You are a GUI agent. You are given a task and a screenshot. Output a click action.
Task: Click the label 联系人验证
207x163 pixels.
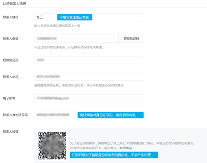tap(11, 132)
